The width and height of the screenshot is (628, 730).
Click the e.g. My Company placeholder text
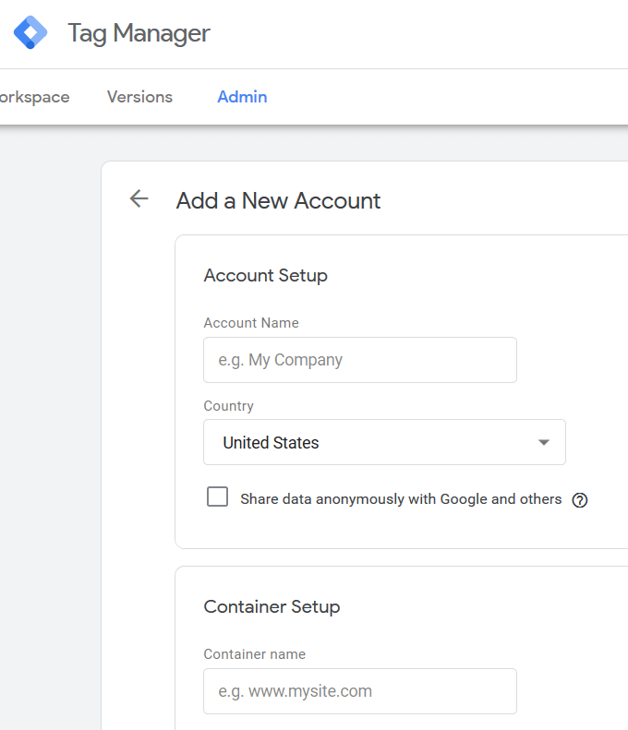pos(281,360)
